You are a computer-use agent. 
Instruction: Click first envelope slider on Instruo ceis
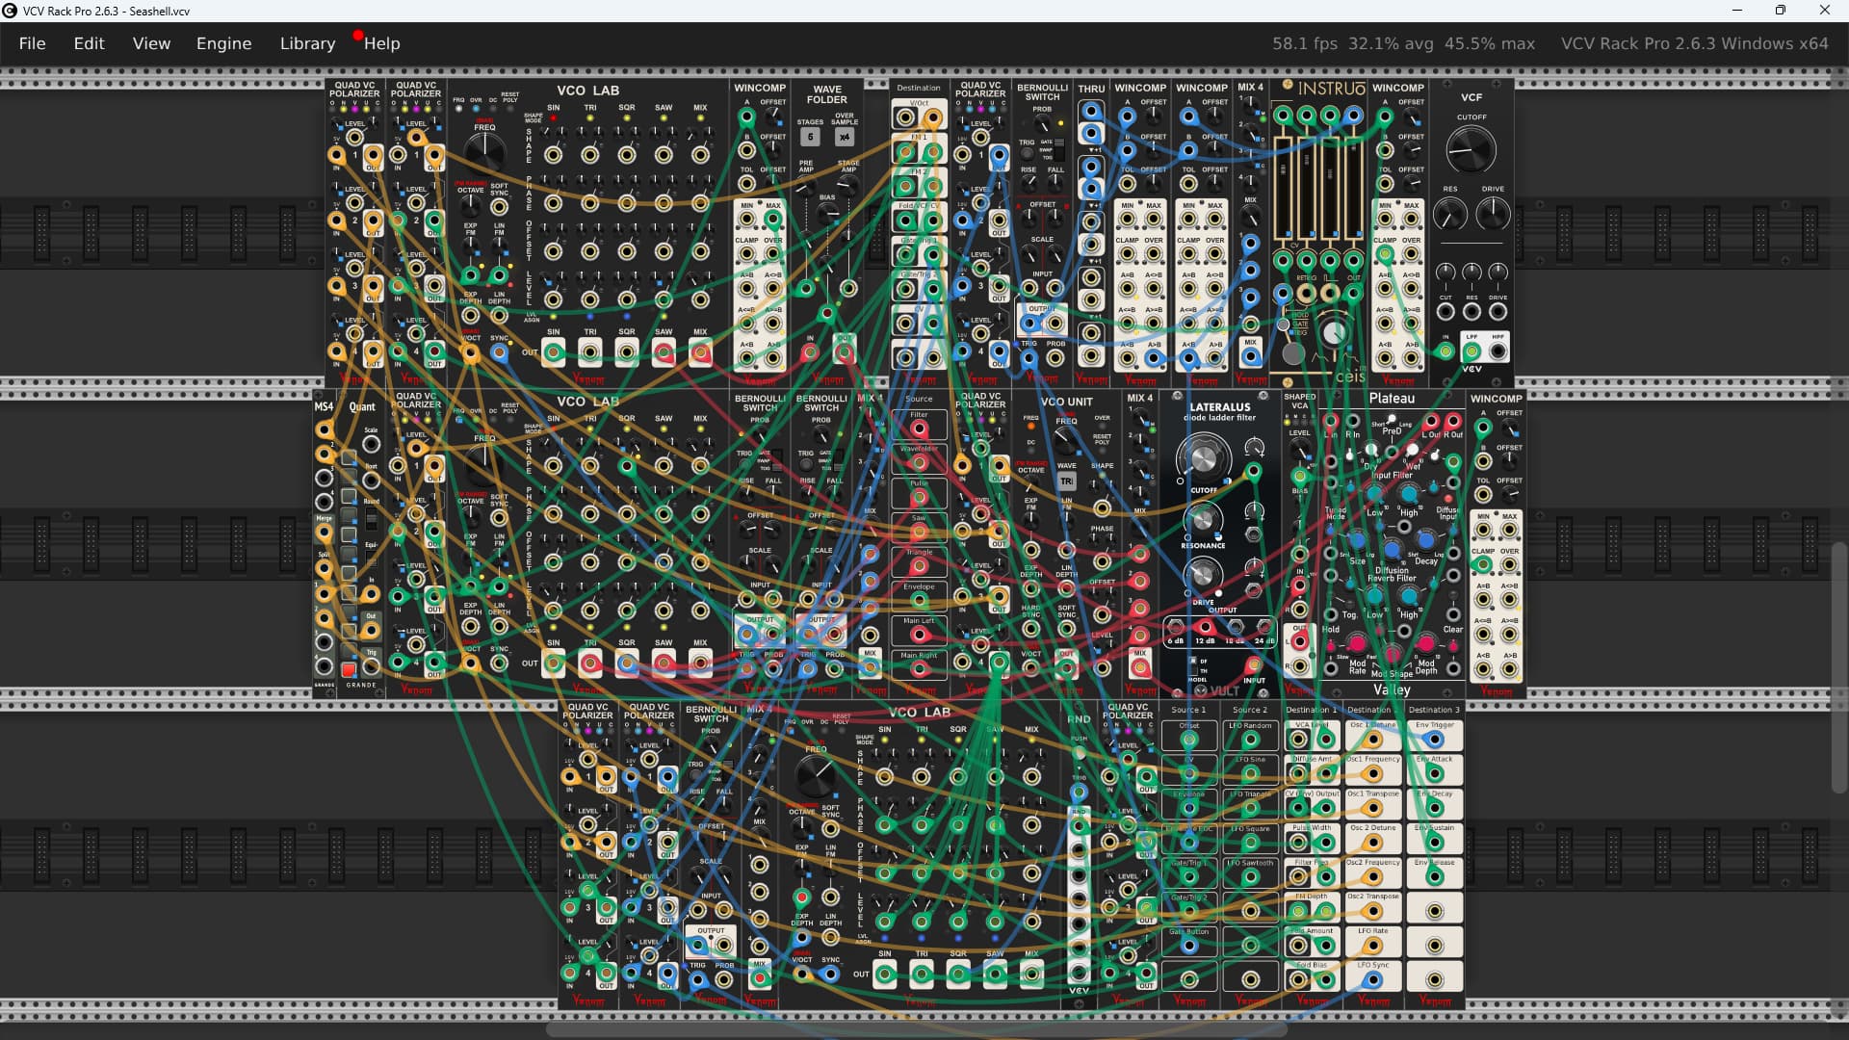[x=1282, y=188]
